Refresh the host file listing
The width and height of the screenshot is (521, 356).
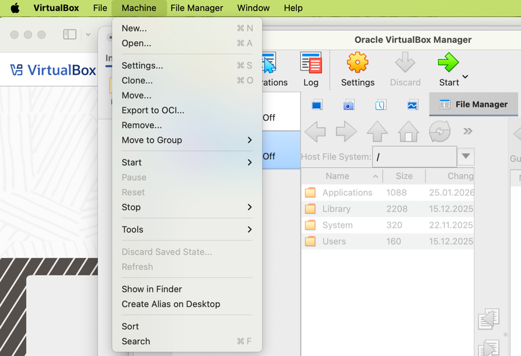(x=439, y=132)
